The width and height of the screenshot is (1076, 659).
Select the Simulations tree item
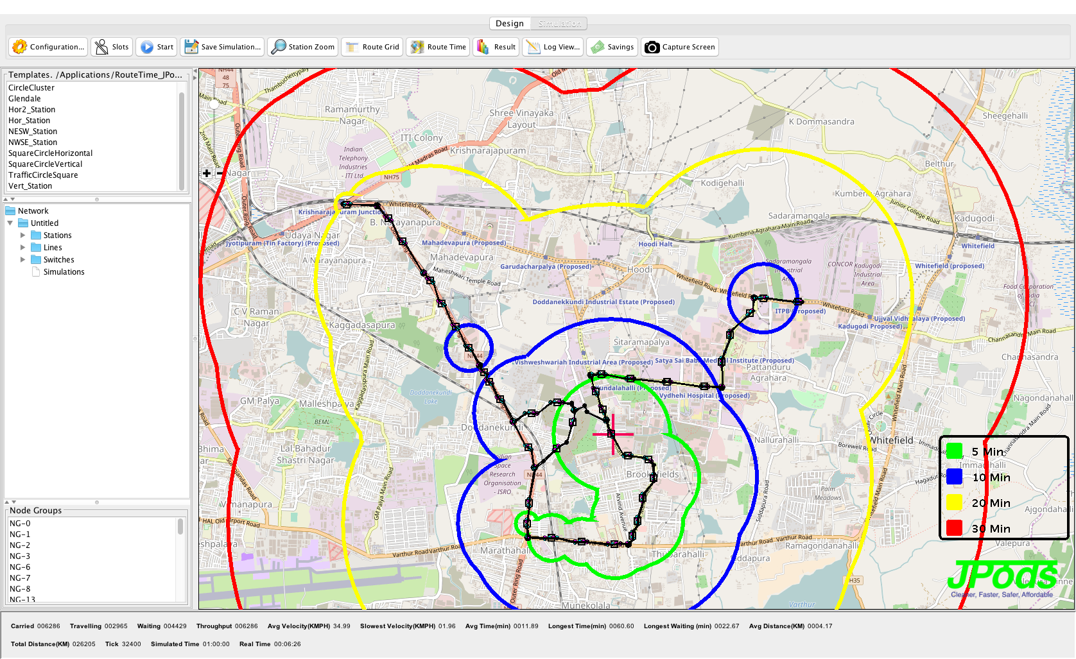point(64,272)
